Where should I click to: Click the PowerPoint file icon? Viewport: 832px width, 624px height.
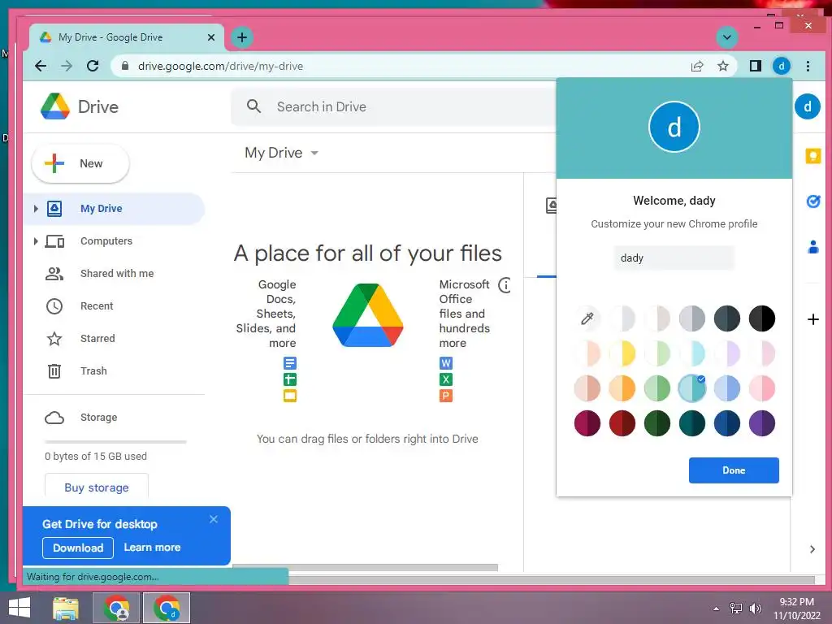[x=446, y=396]
